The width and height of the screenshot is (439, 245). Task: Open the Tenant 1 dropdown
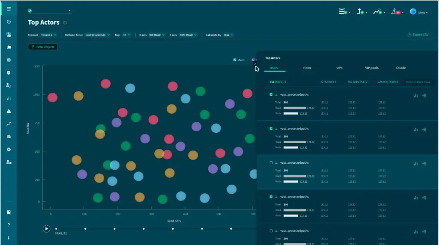pyautogui.click(x=49, y=35)
